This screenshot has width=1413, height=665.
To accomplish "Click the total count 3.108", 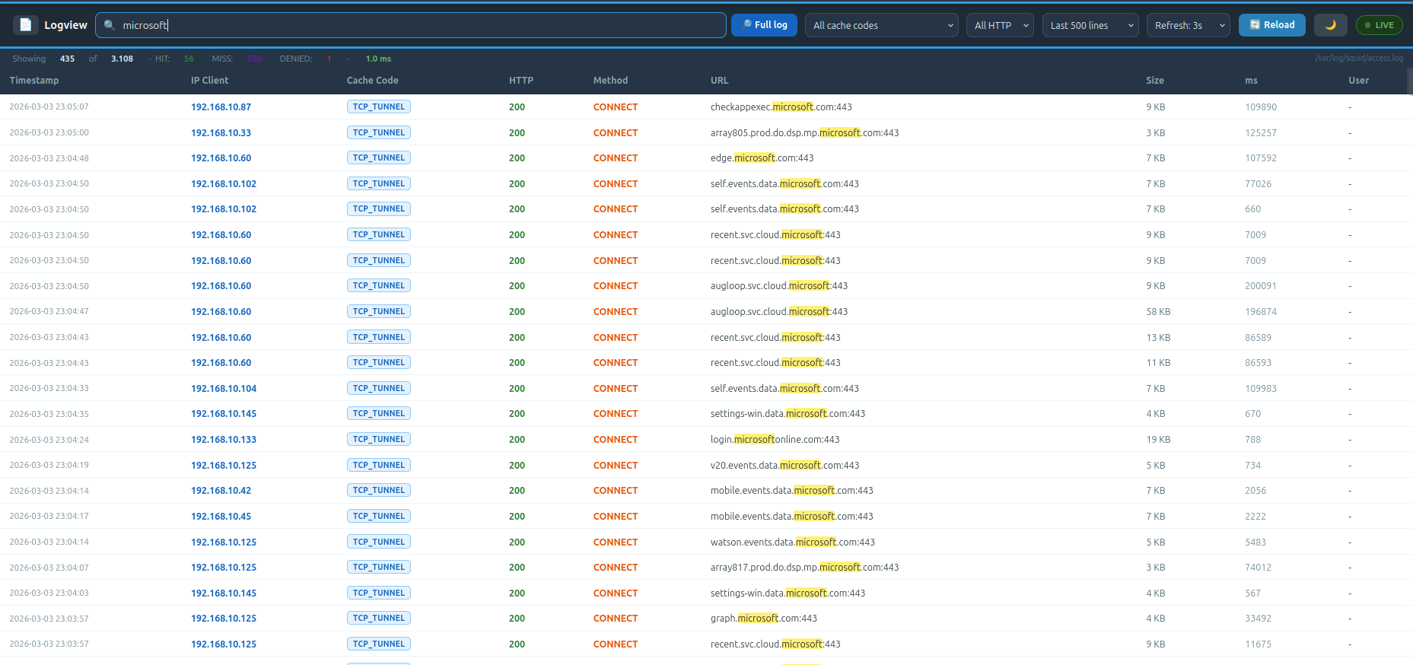I will [122, 59].
